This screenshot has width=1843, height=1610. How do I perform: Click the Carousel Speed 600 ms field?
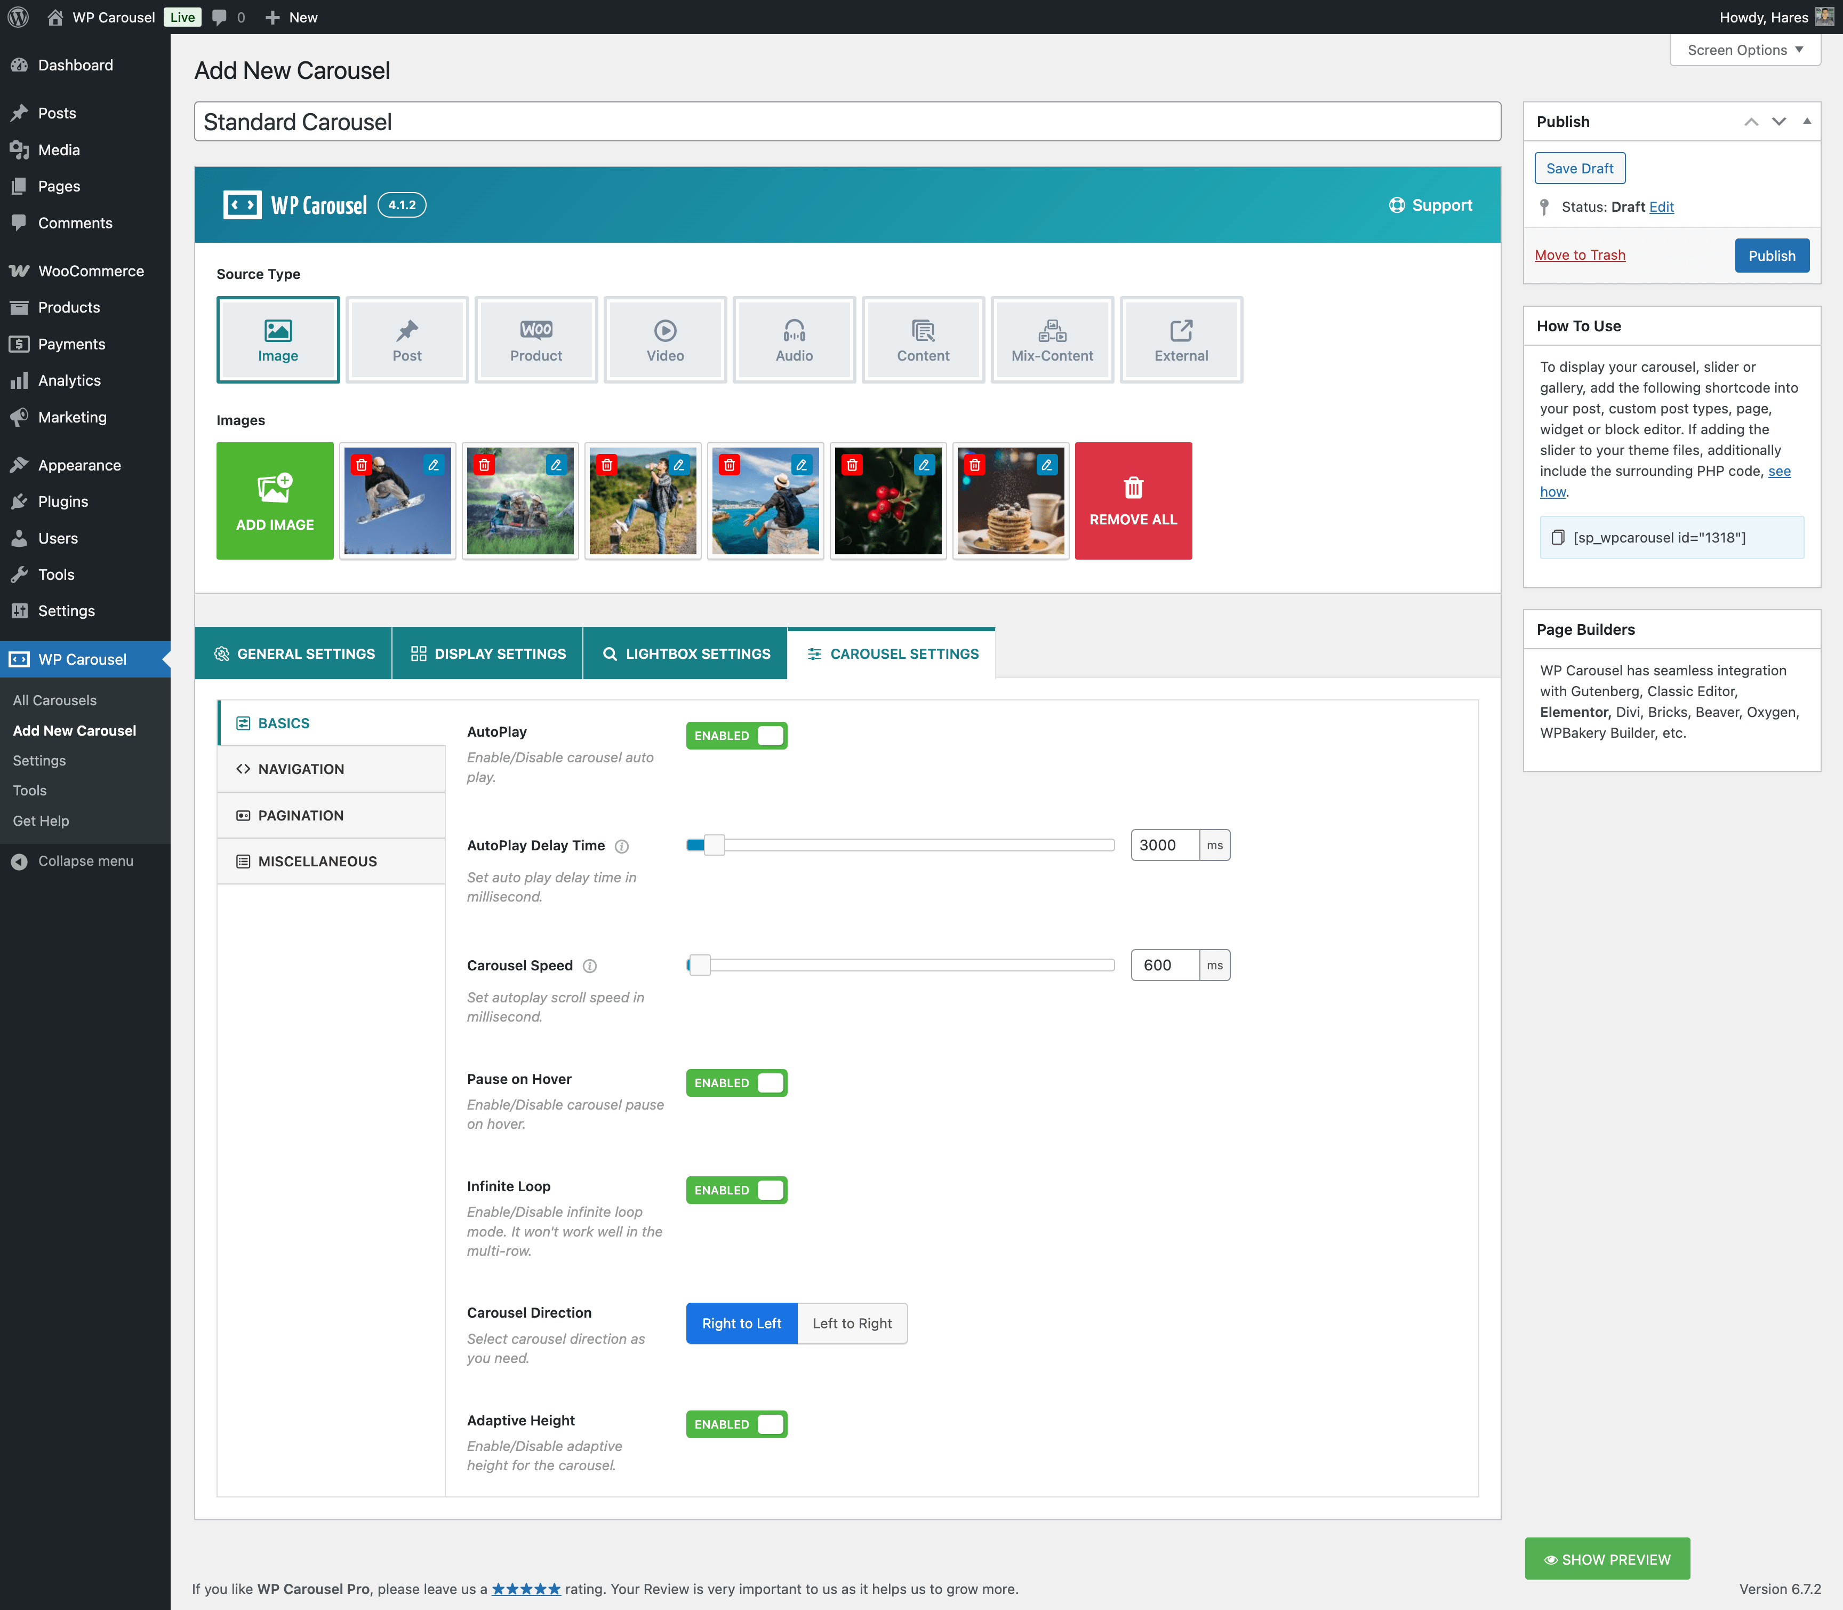[1165, 965]
